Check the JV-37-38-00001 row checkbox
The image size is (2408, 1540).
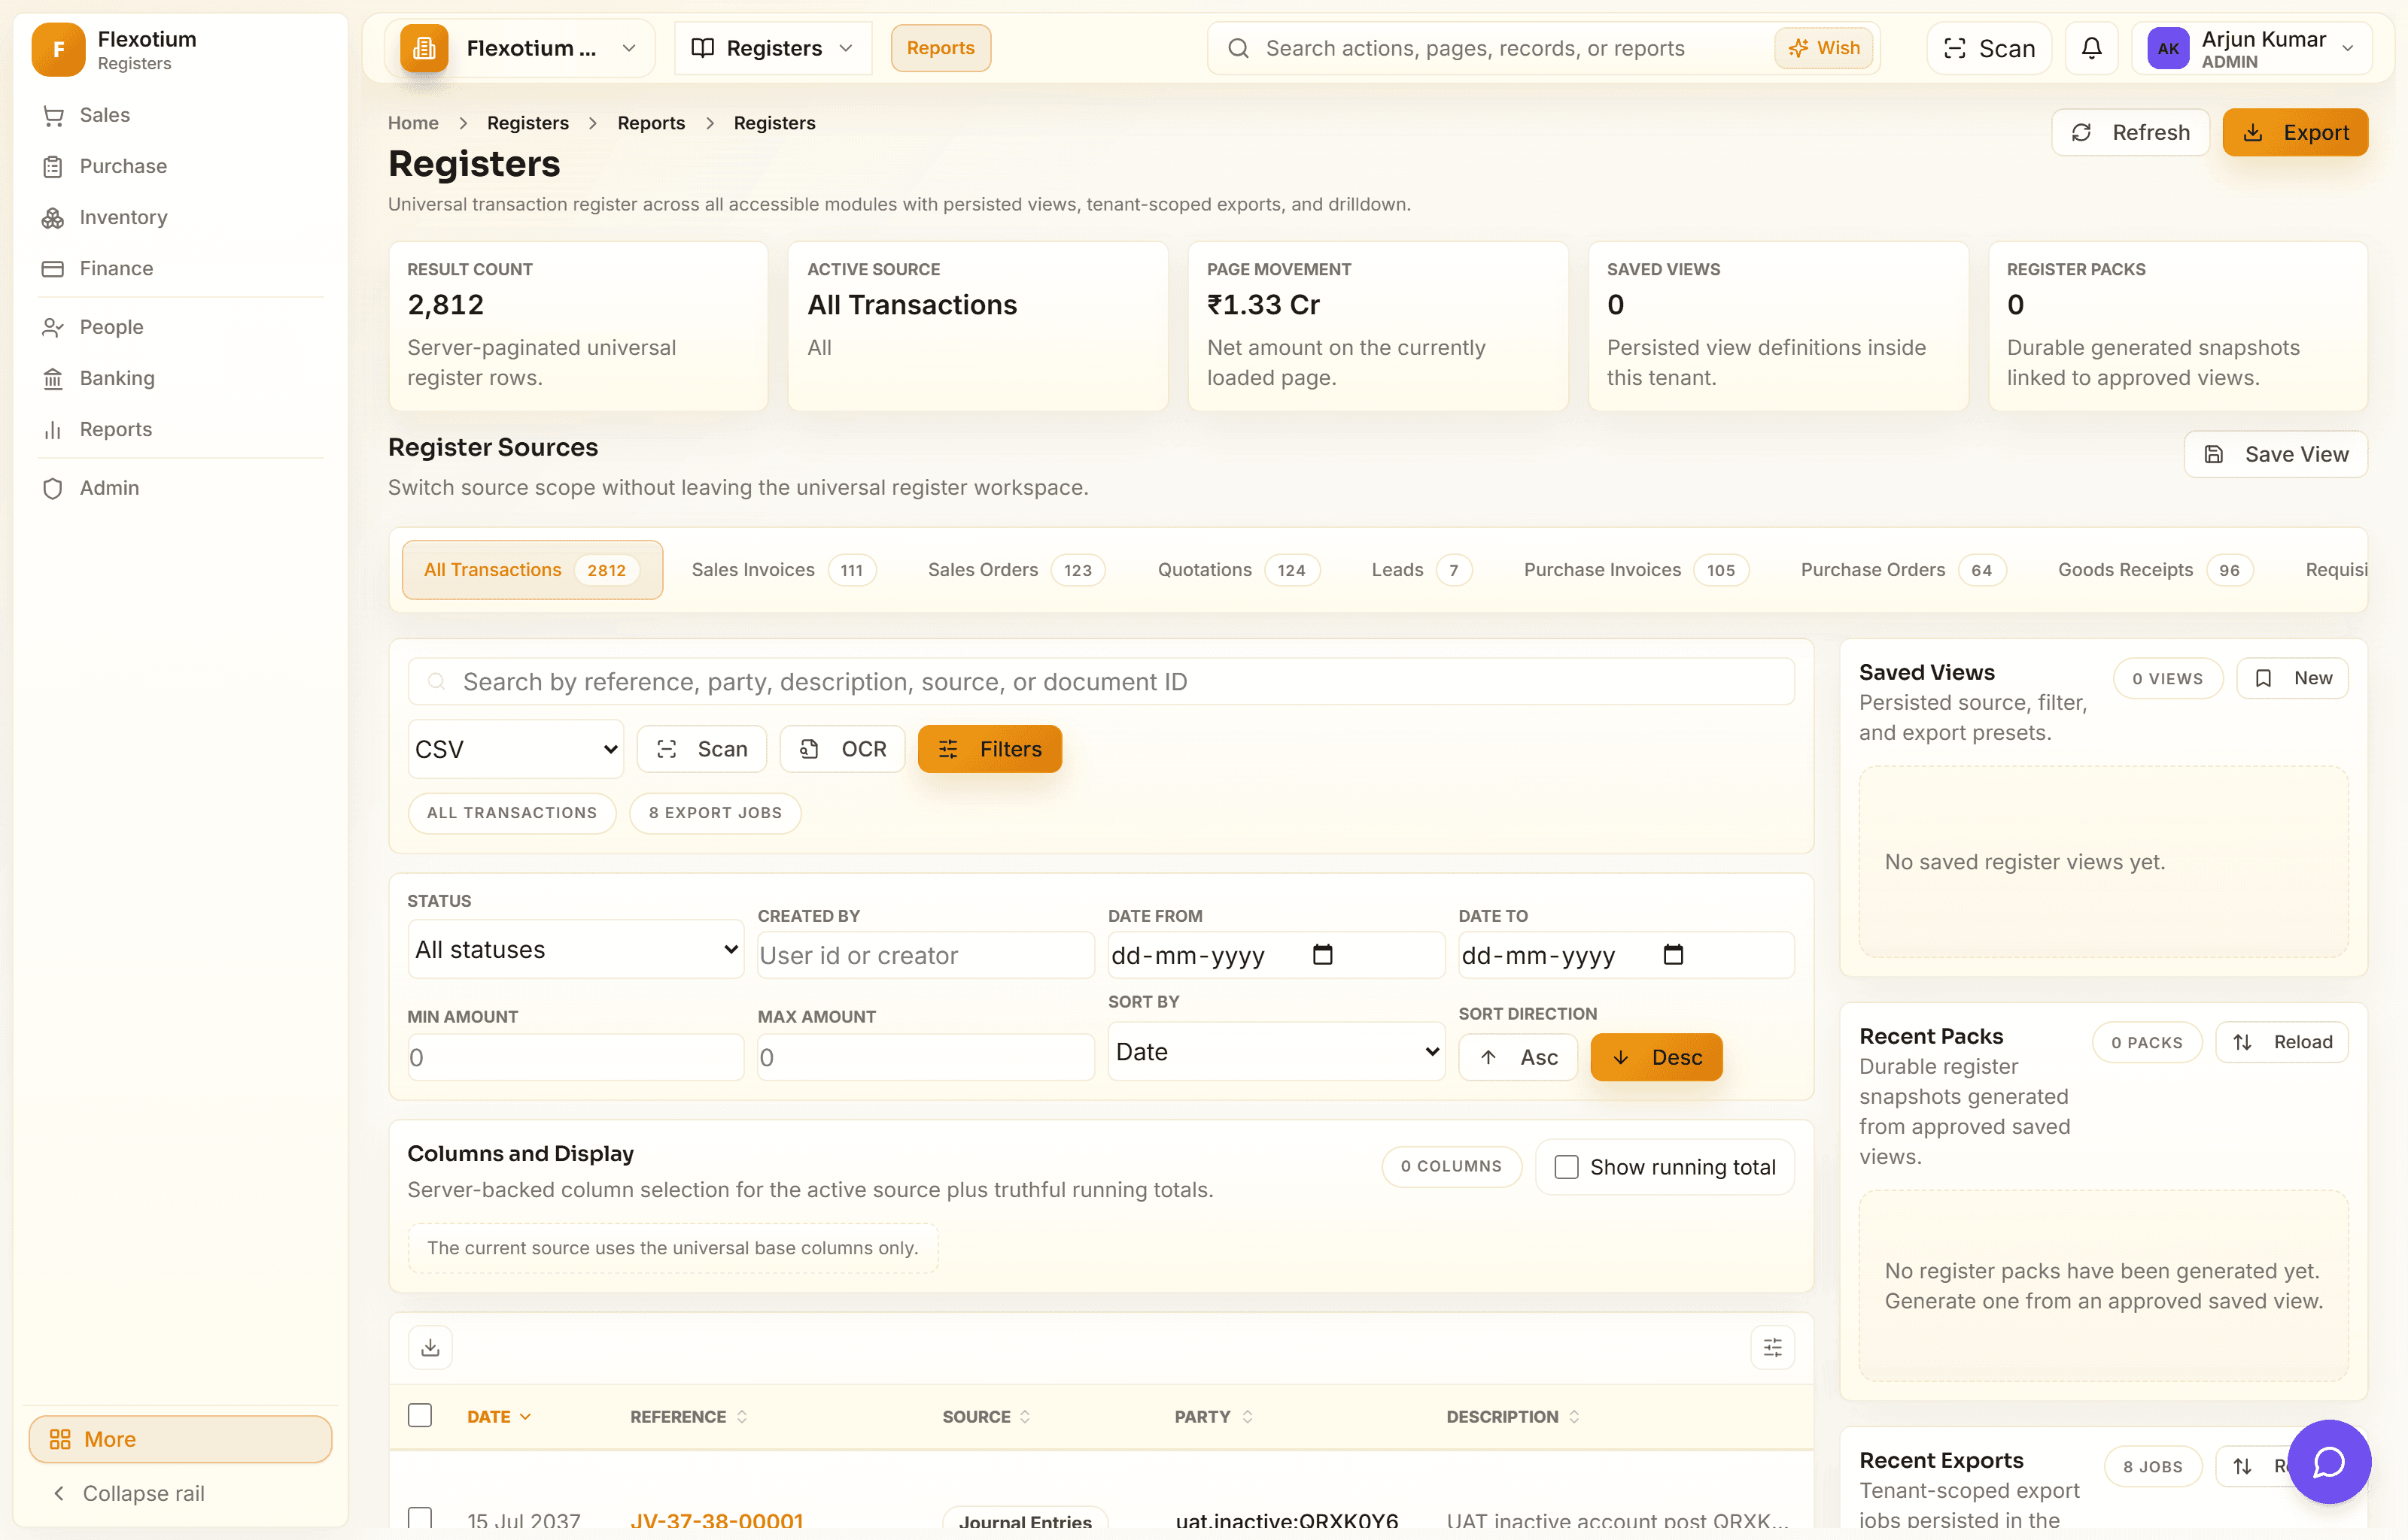420,1518
